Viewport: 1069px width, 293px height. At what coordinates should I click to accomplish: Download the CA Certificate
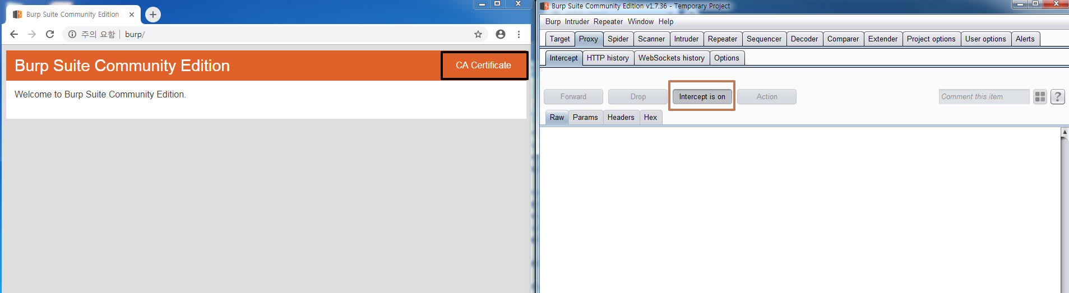click(484, 66)
